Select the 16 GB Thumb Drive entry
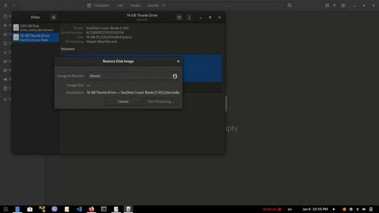379x213 pixels. coord(36,38)
